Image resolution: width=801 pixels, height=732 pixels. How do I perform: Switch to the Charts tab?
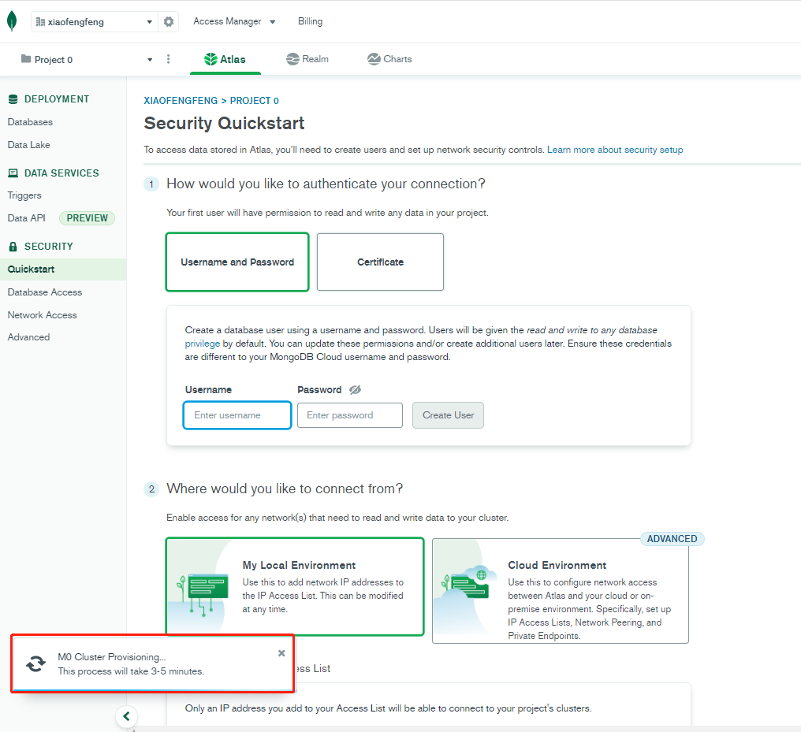(389, 59)
